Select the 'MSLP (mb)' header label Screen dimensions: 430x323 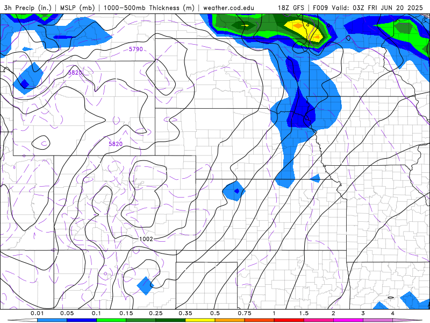tap(77, 8)
